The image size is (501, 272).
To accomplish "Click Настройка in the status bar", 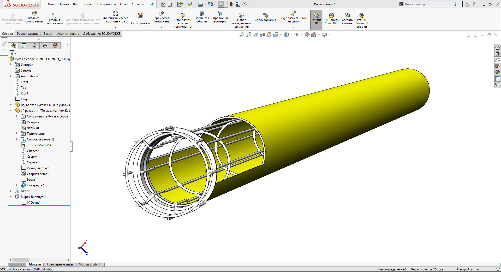I will point(464,269).
